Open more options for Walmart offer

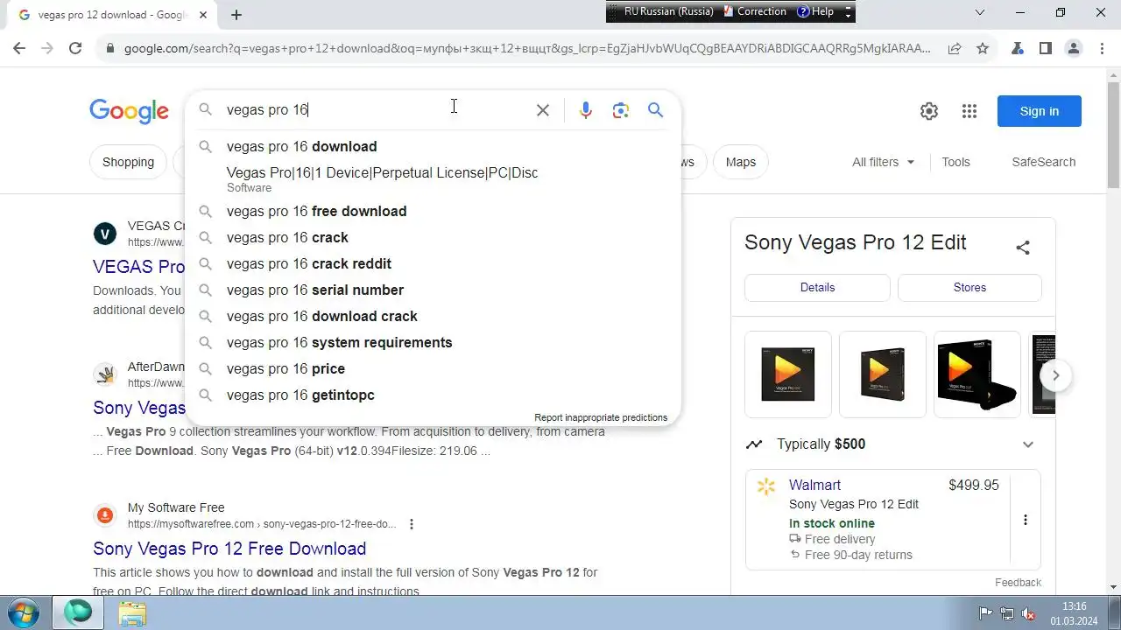(x=1026, y=520)
